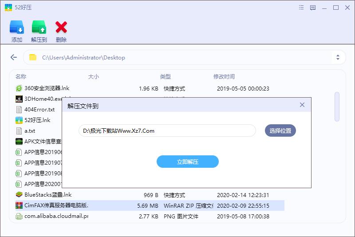355x237 pixels.
Task: Sort by the 名称 column header
Action: click(x=21, y=76)
